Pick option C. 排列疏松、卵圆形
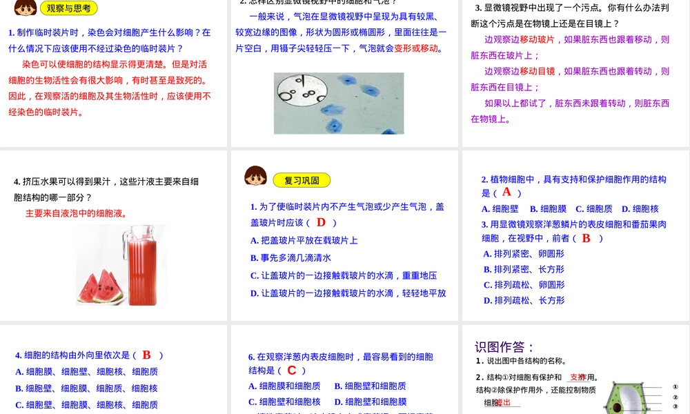The image size is (690, 414). (524, 285)
